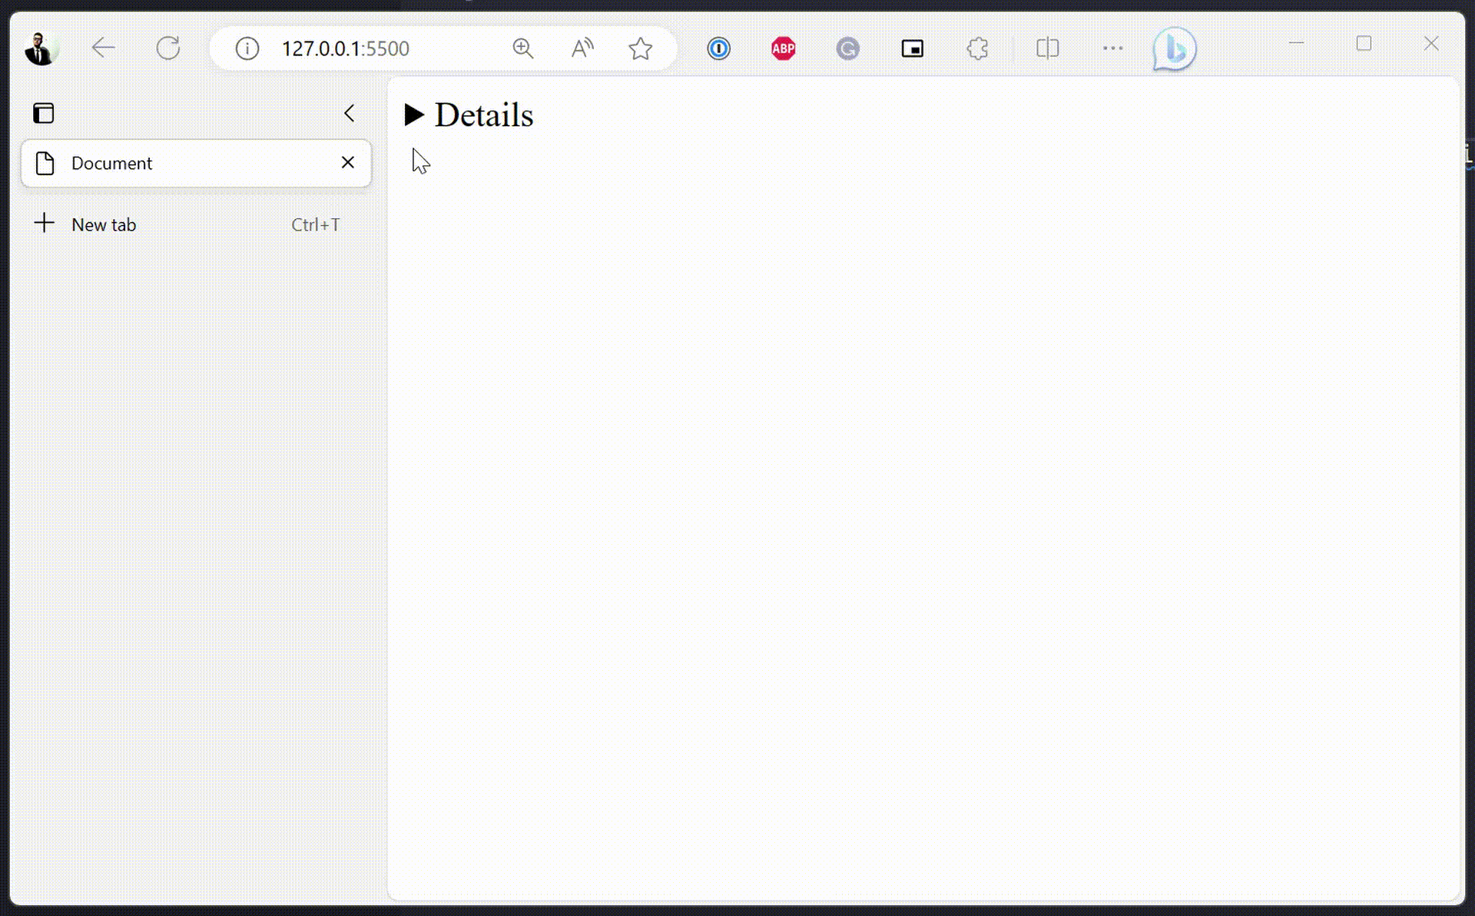Reload the page with the refresh icon

click(x=168, y=48)
